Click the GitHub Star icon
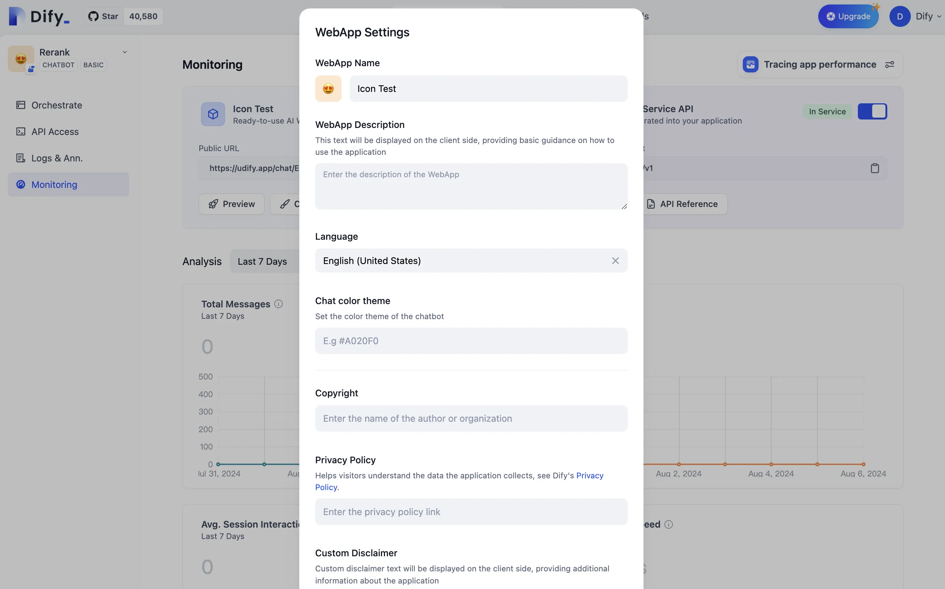This screenshot has width=945, height=589. click(x=93, y=16)
